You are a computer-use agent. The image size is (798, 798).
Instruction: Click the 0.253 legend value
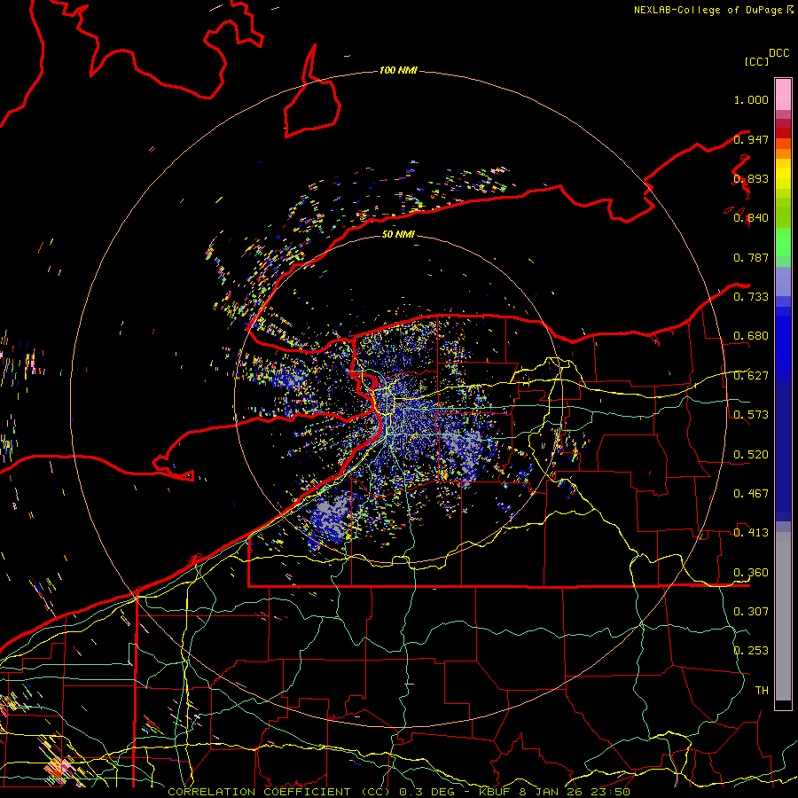click(751, 651)
